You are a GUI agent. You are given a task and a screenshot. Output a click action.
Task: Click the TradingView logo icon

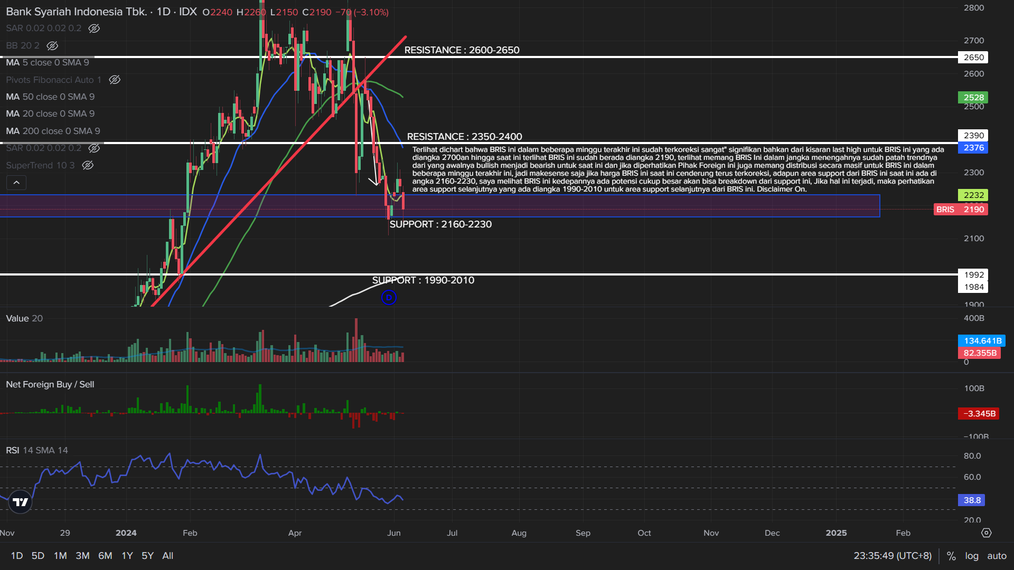20,502
